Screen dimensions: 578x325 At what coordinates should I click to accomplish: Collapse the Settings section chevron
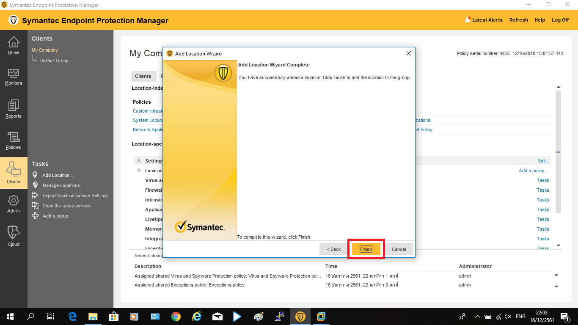tap(139, 161)
